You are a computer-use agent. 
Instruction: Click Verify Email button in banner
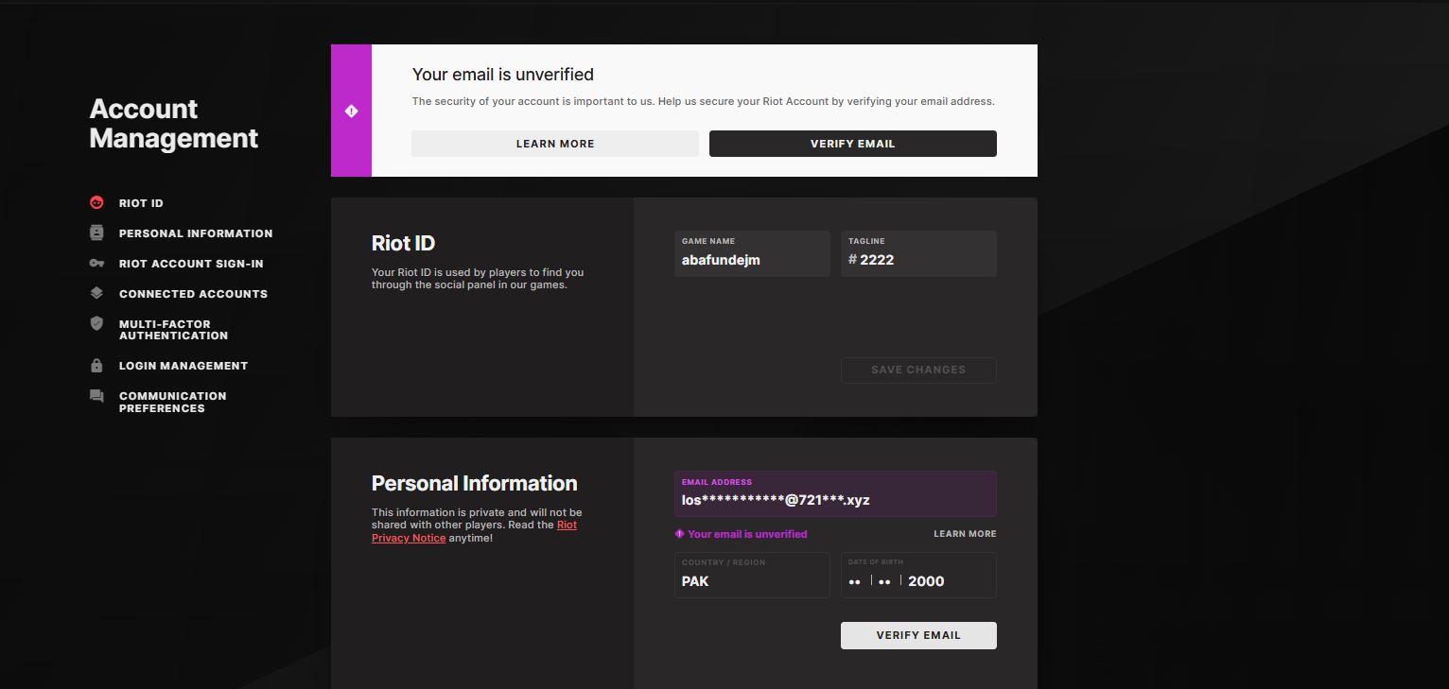coord(853,144)
